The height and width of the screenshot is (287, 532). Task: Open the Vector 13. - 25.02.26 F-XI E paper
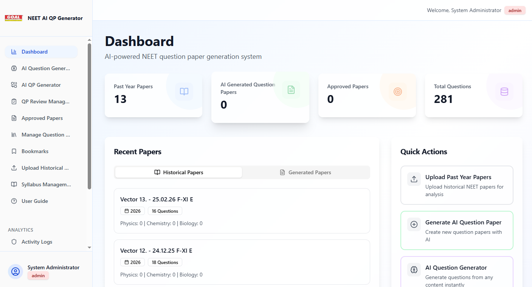pos(242,211)
